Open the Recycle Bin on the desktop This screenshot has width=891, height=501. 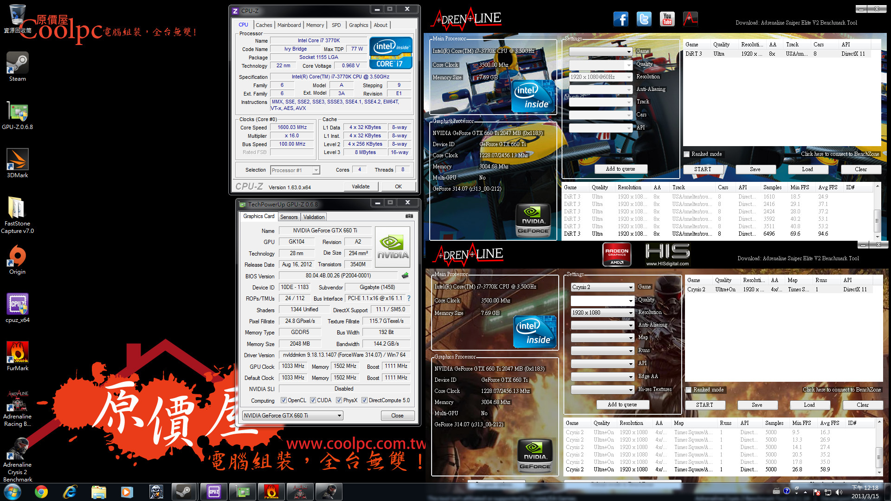click(18, 19)
